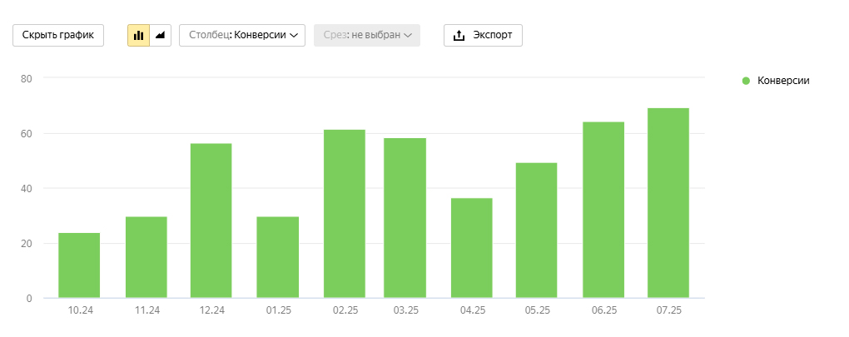Click the green Конверсии legend dot
This screenshot has width=849, height=337.
click(x=746, y=81)
